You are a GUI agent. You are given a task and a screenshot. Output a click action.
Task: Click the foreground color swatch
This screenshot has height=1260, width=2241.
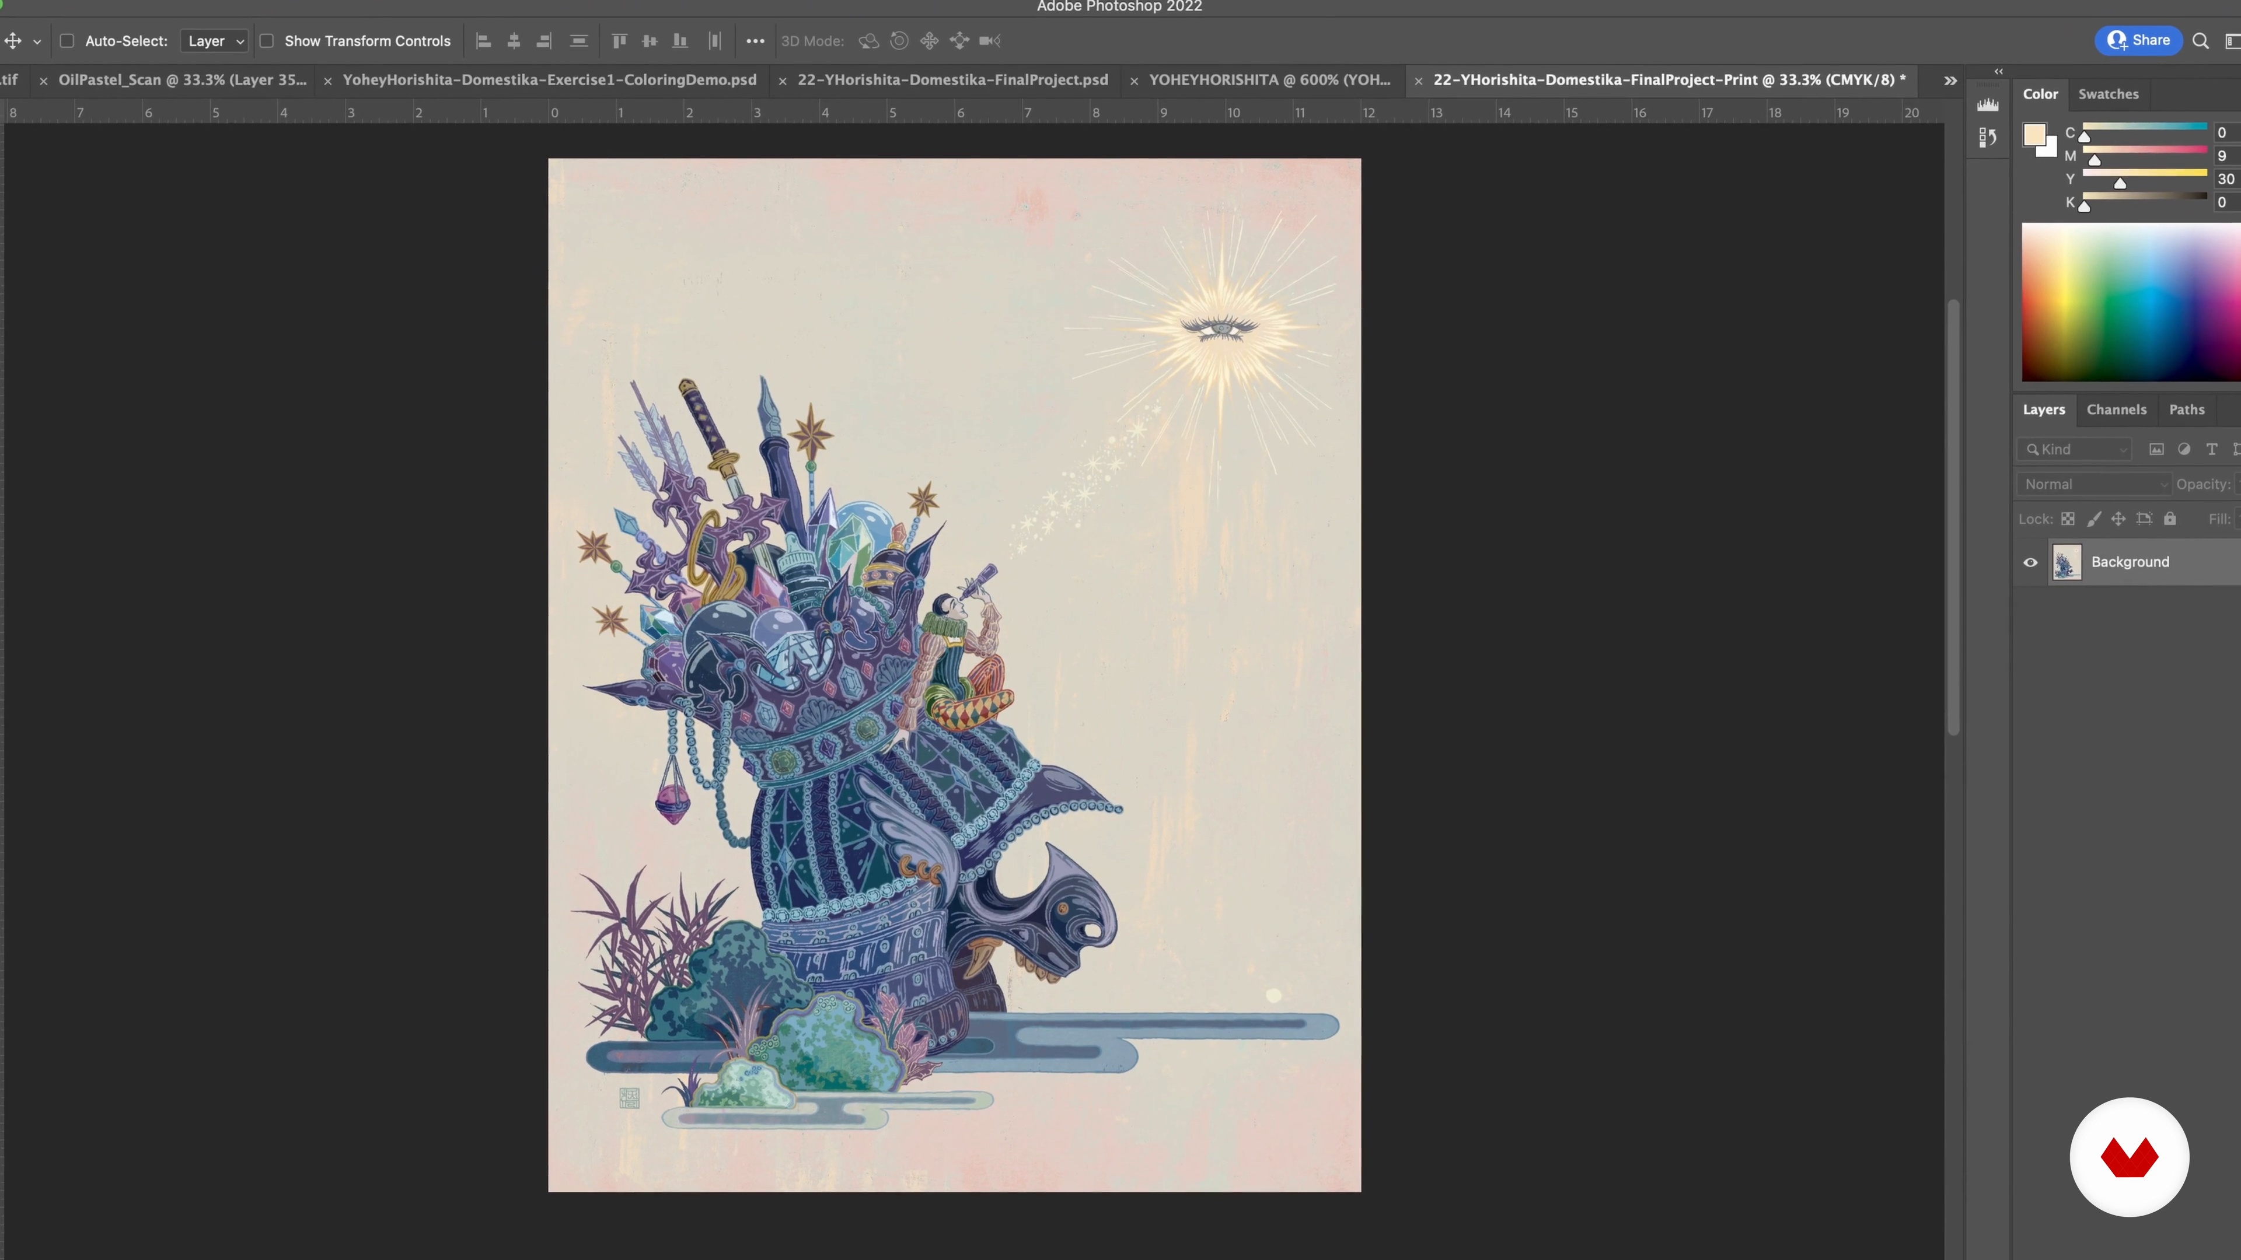pyautogui.click(x=2034, y=135)
